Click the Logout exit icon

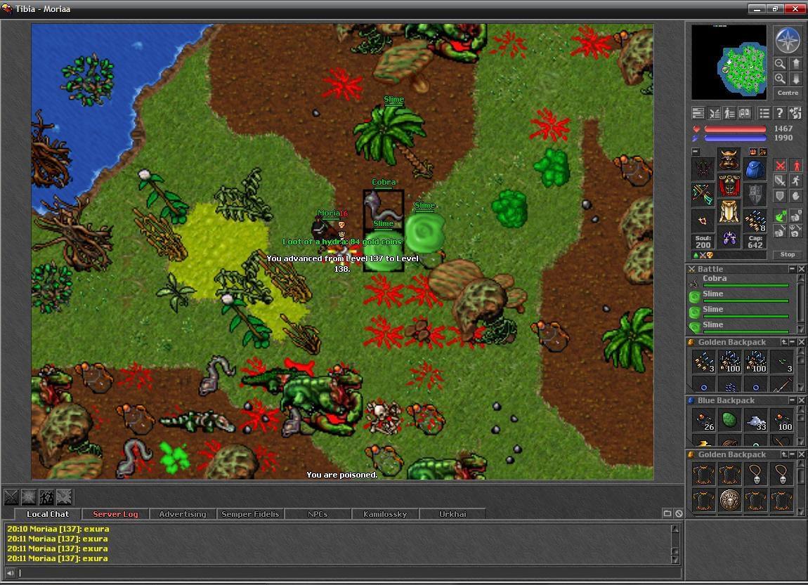(795, 113)
